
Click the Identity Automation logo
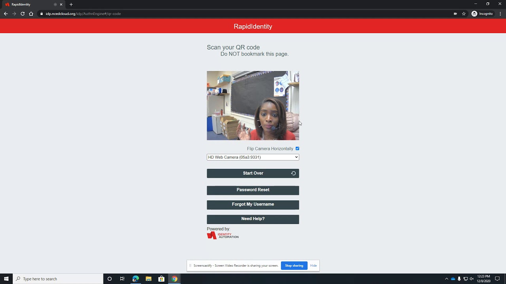click(x=223, y=235)
